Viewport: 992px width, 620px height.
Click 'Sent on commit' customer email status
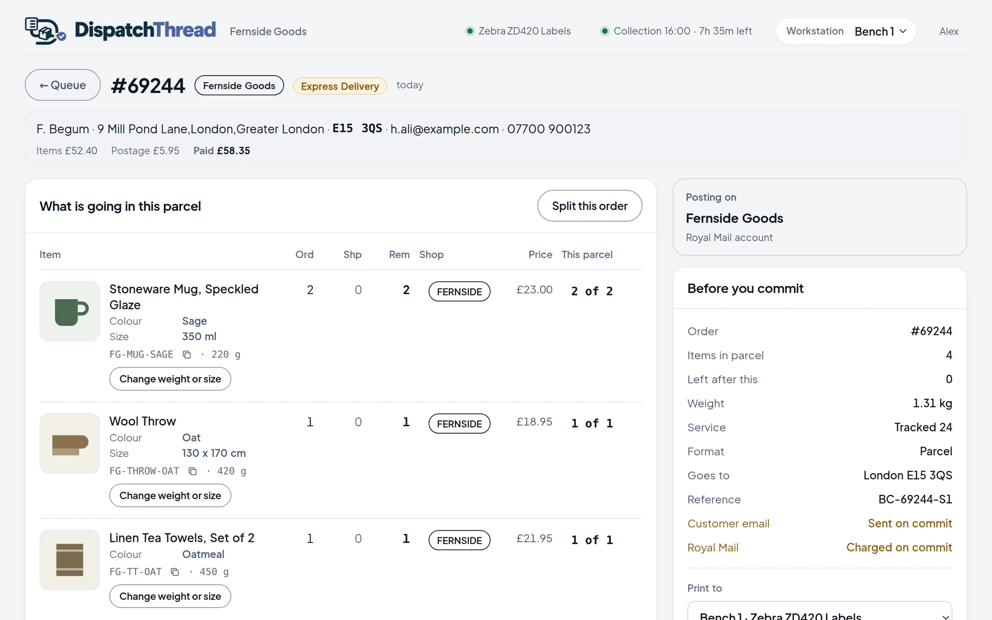pos(910,523)
